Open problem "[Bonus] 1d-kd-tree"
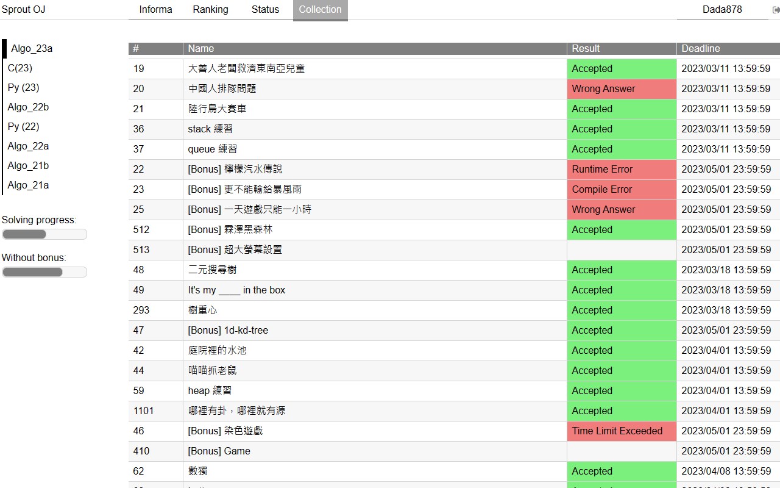780x488 pixels. coord(228,331)
